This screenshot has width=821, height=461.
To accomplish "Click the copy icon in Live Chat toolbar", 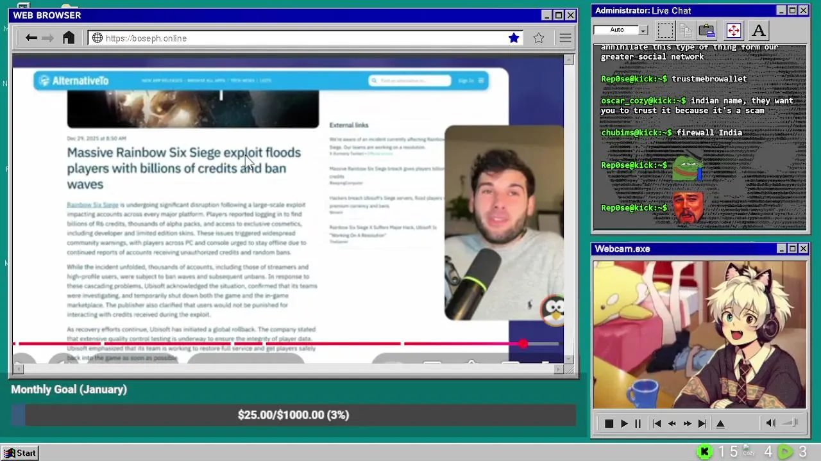I will tap(686, 30).
